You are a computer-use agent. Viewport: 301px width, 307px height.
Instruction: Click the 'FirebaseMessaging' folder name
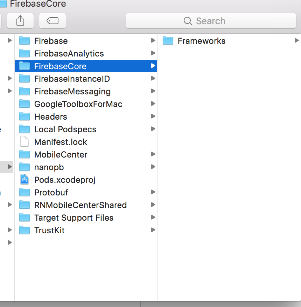[x=72, y=92]
